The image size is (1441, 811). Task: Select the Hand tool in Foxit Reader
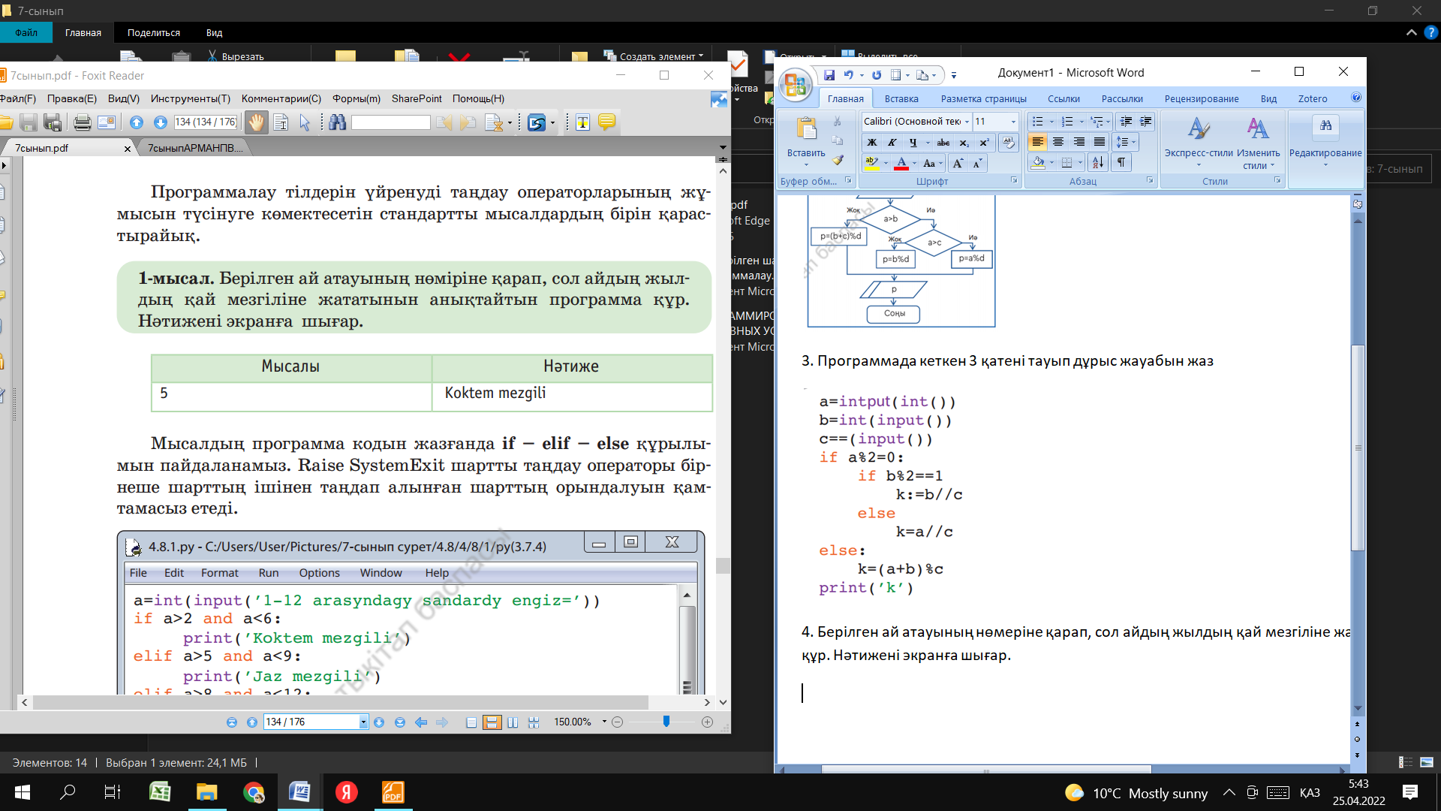[256, 122]
